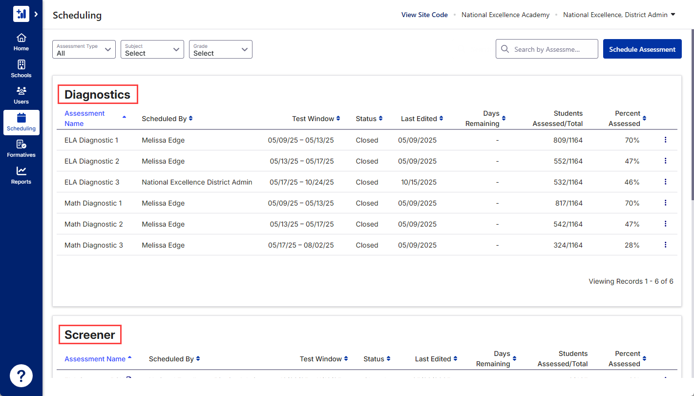Open actions menu for Math Diagnostic 3
The height and width of the screenshot is (396, 694).
pyautogui.click(x=665, y=245)
